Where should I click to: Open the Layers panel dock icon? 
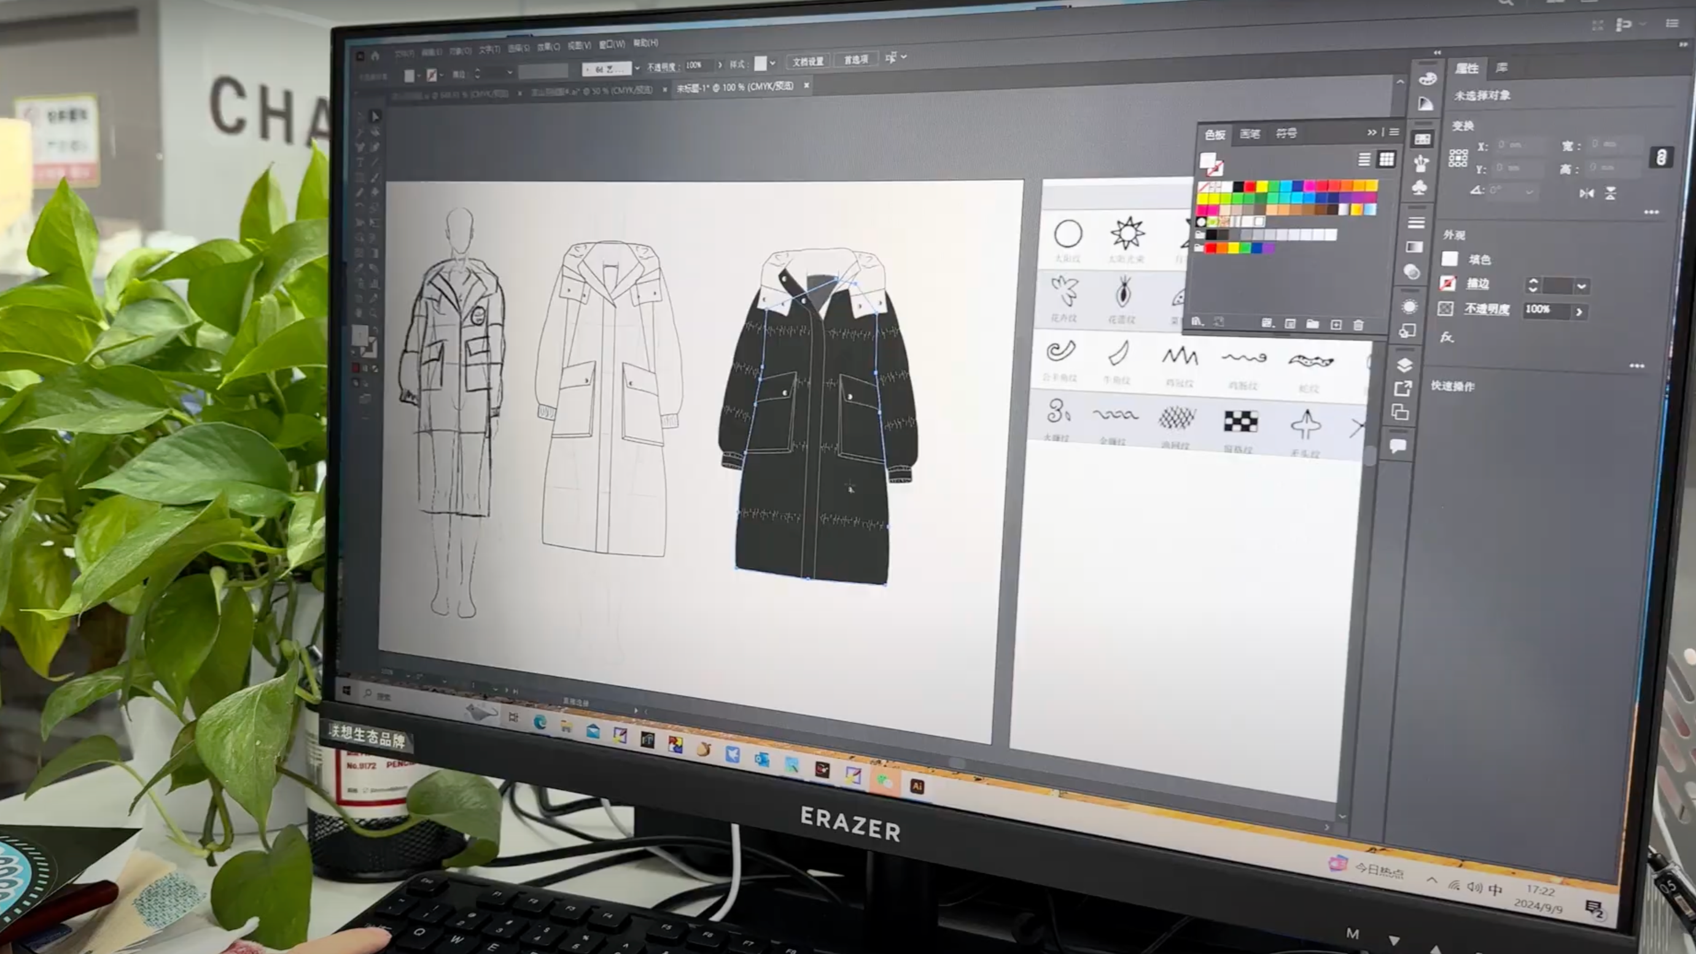(1404, 365)
